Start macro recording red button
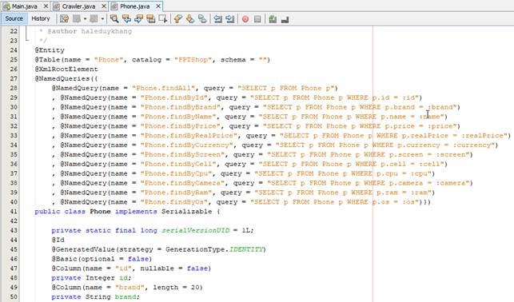This screenshot has height=302, width=514. [245, 19]
